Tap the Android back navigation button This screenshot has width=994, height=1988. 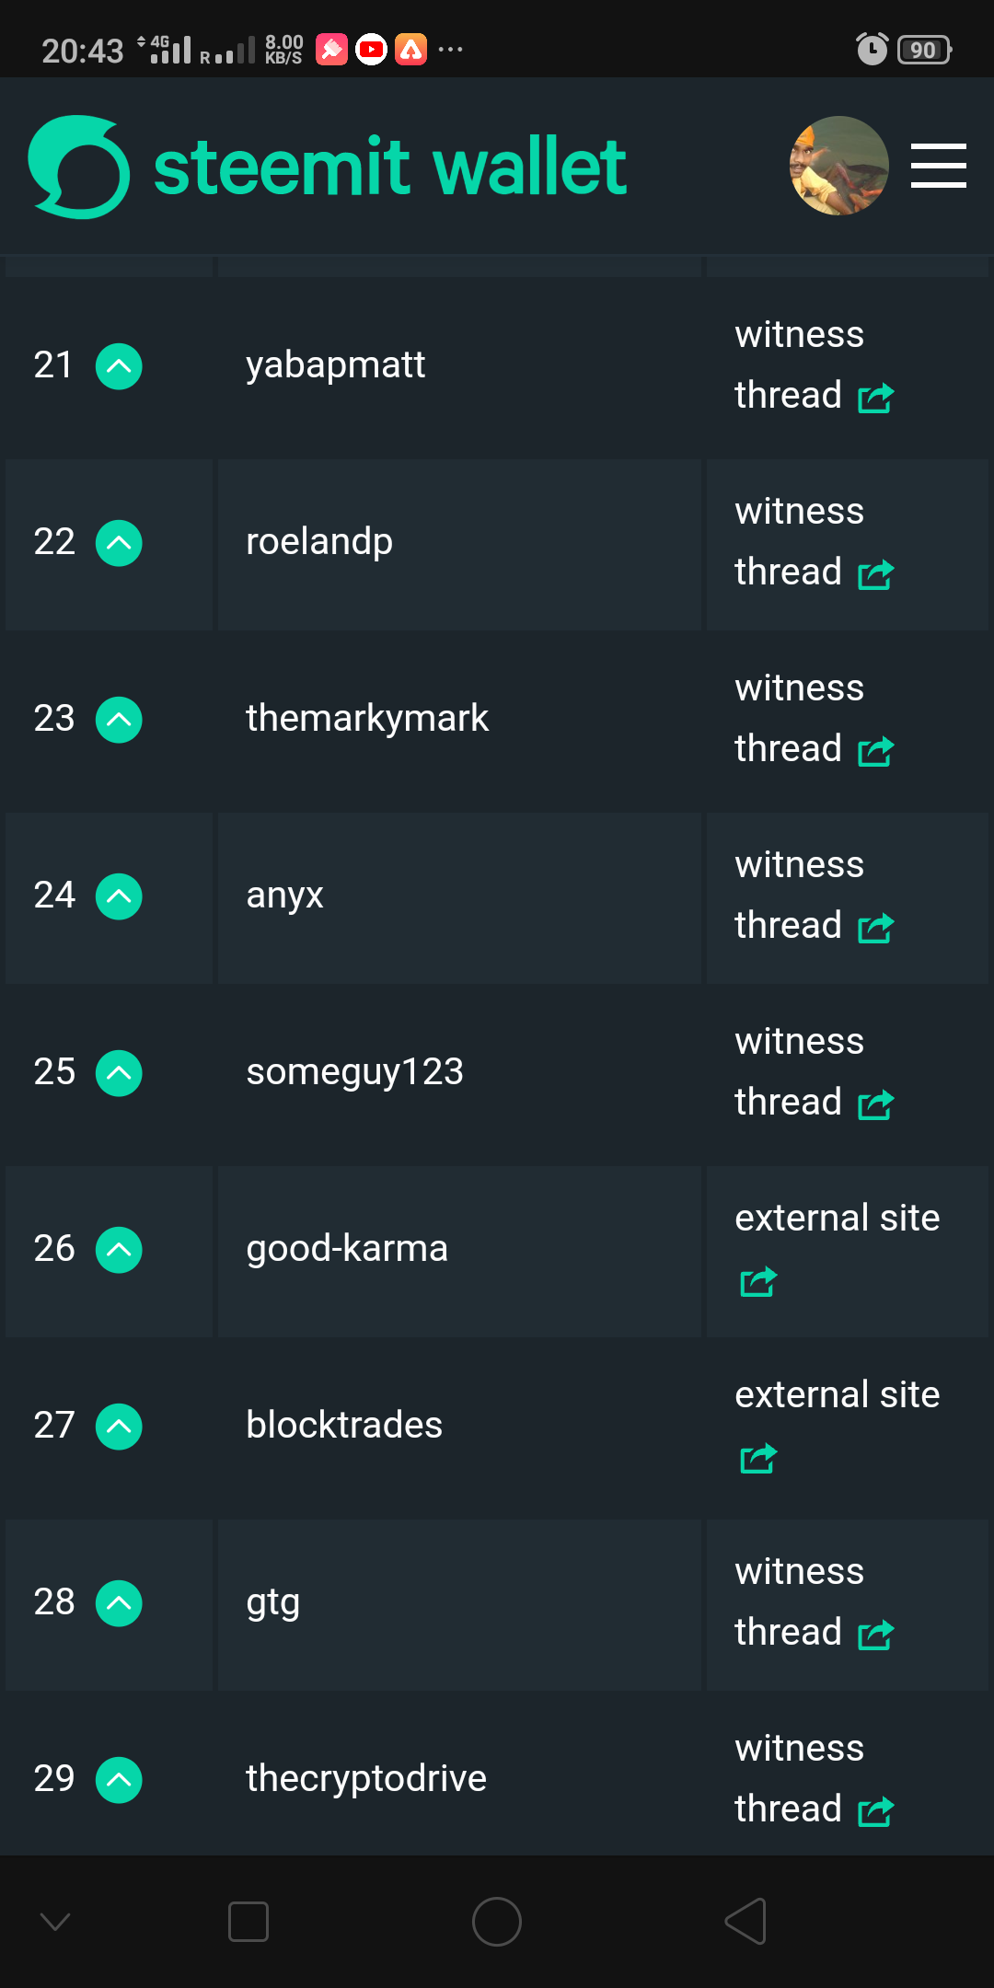[745, 1922]
